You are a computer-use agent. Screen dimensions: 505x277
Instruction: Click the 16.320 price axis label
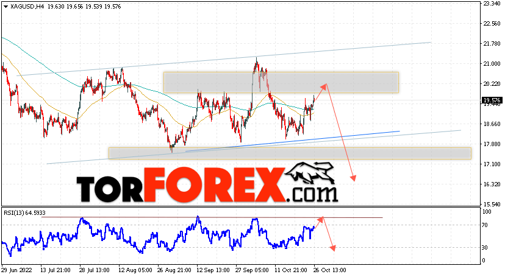coord(492,184)
